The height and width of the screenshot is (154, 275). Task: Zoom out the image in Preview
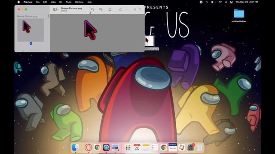coord(92,9)
